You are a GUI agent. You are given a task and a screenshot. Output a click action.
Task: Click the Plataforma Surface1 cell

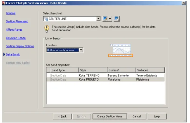tap(122, 79)
